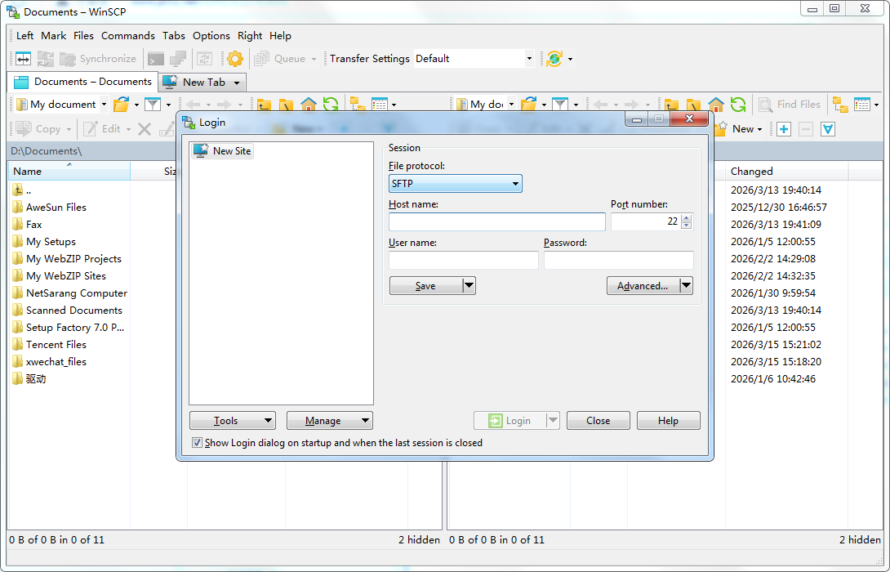Image resolution: width=890 pixels, height=572 pixels.
Task: Go to home directory in left panel
Action: (x=309, y=105)
